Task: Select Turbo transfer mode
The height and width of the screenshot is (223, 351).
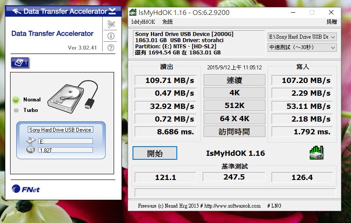Action: (26, 110)
